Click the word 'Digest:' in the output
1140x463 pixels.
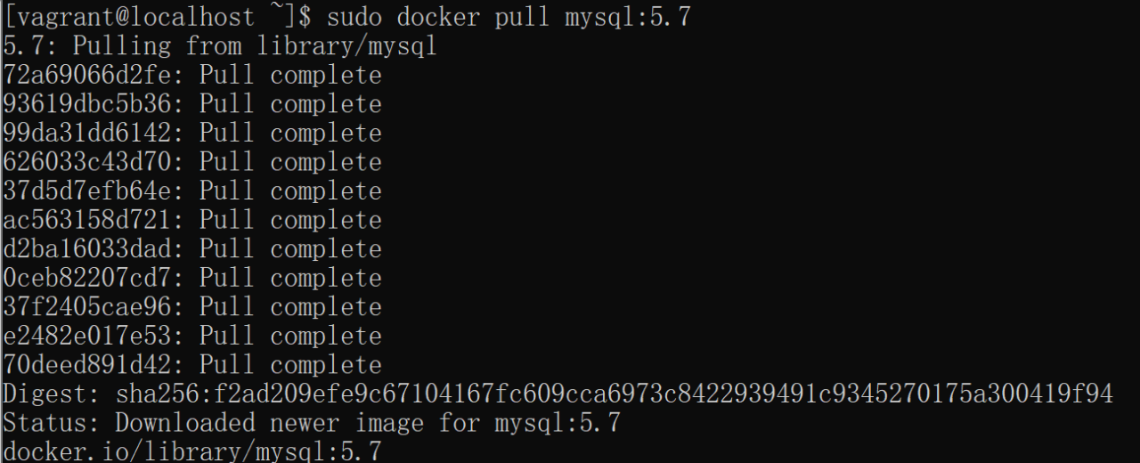pyautogui.click(x=52, y=394)
